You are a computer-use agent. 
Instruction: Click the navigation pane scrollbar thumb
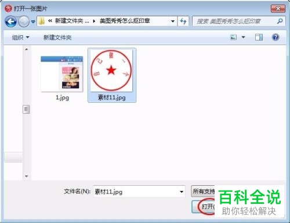tap(26, 109)
